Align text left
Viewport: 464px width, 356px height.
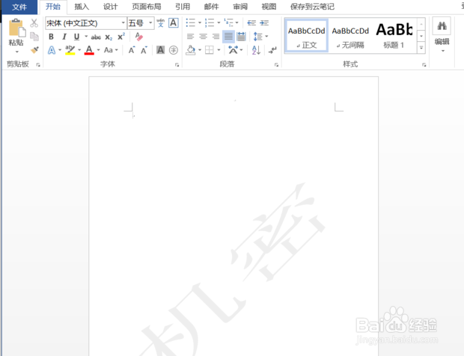(x=190, y=37)
